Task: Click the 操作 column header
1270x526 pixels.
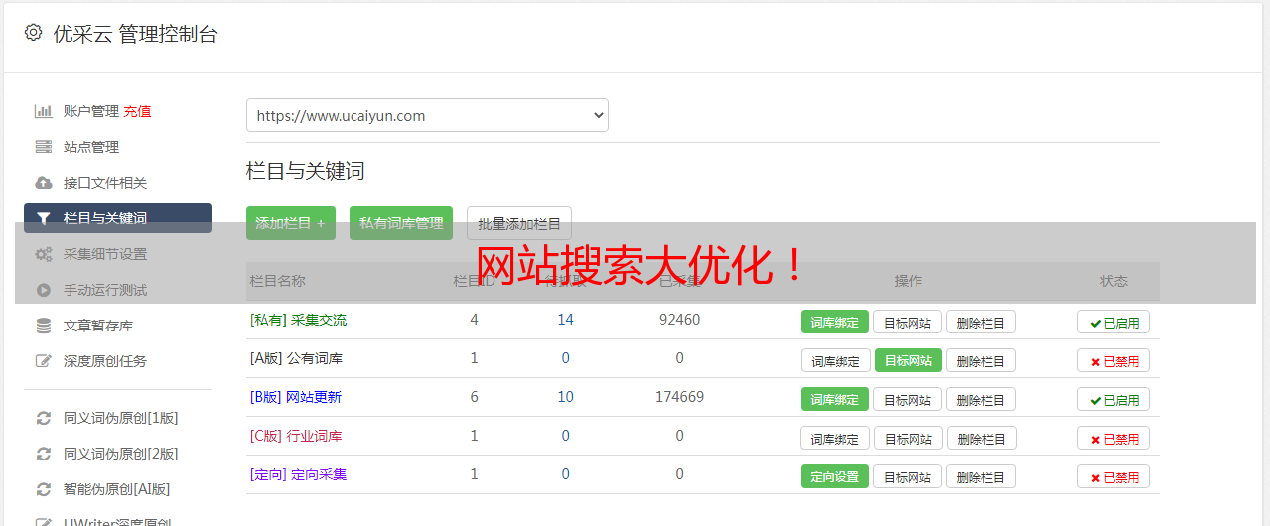Action: 908,281
